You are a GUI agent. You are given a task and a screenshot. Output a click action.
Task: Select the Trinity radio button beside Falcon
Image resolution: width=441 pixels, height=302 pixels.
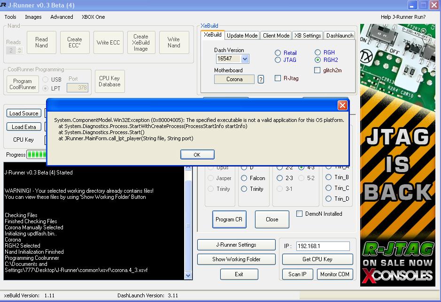click(x=244, y=189)
